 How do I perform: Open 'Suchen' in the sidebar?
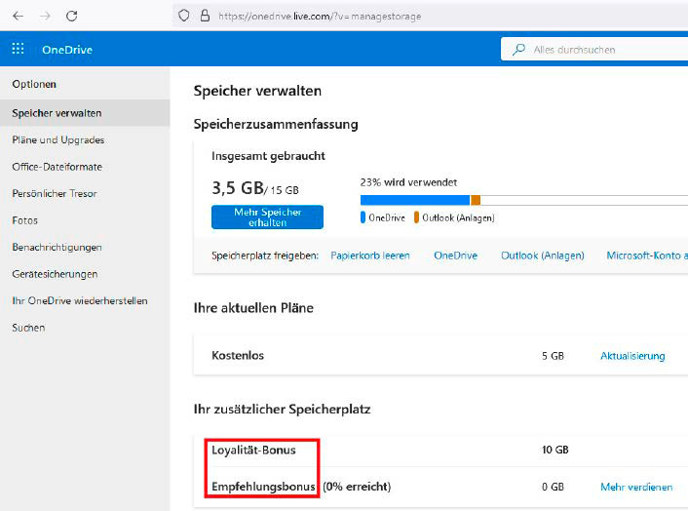pos(28,328)
